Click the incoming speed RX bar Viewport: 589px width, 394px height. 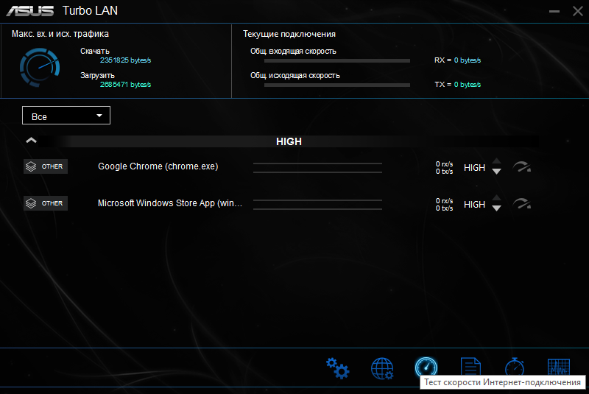(x=337, y=61)
